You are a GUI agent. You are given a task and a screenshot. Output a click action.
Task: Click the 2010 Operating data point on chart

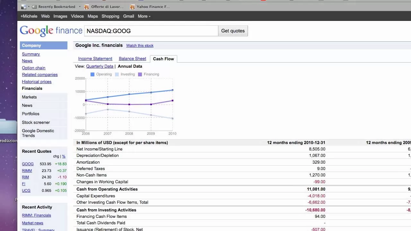(x=172, y=90)
